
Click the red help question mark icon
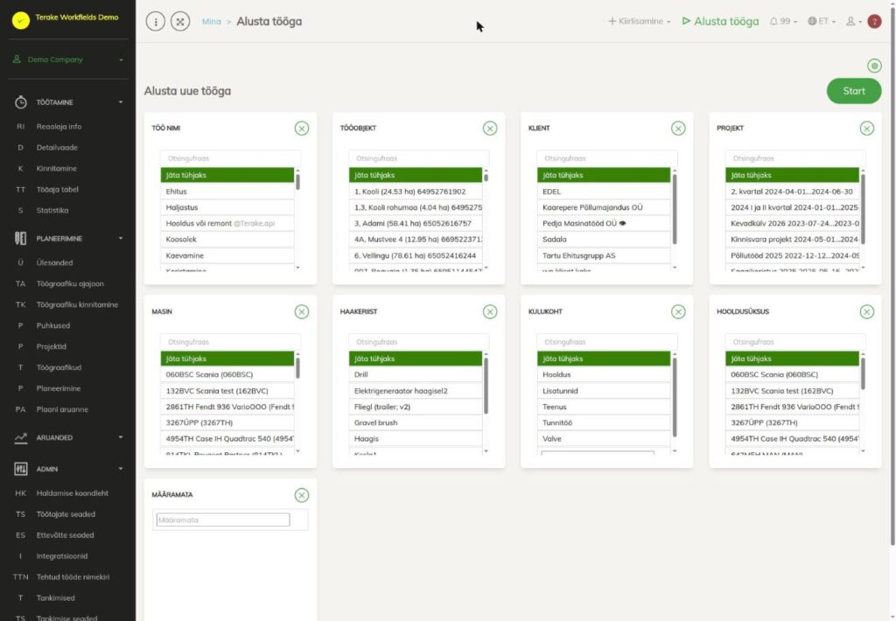pyautogui.click(x=874, y=21)
